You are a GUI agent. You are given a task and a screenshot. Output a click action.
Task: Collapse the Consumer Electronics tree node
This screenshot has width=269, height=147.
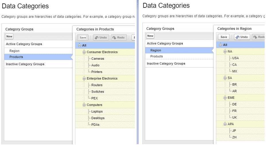(x=84, y=52)
